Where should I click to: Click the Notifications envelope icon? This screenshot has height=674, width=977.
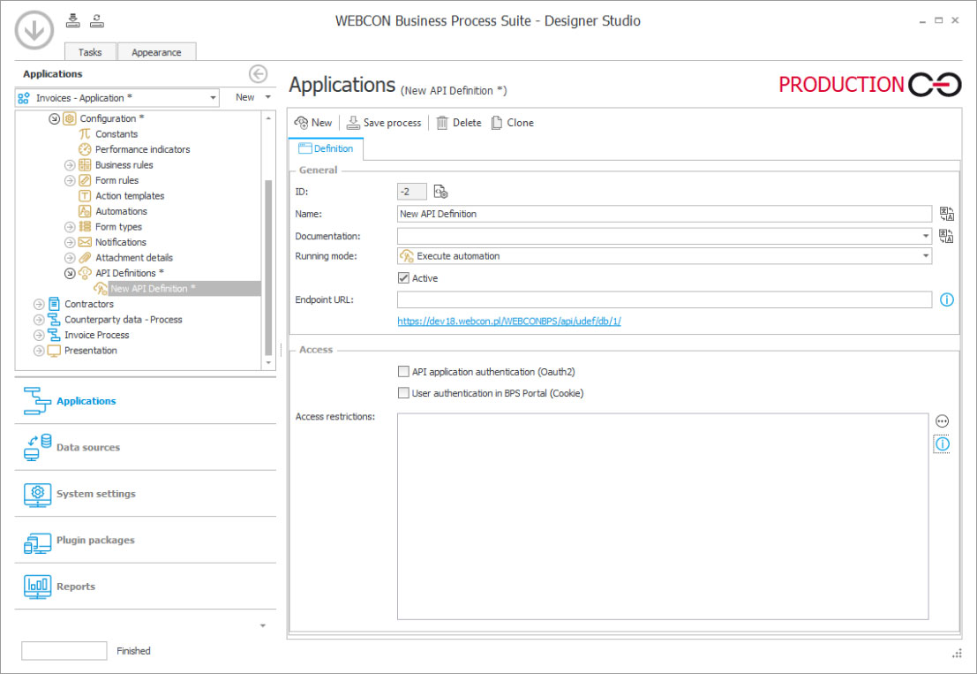pyautogui.click(x=85, y=242)
